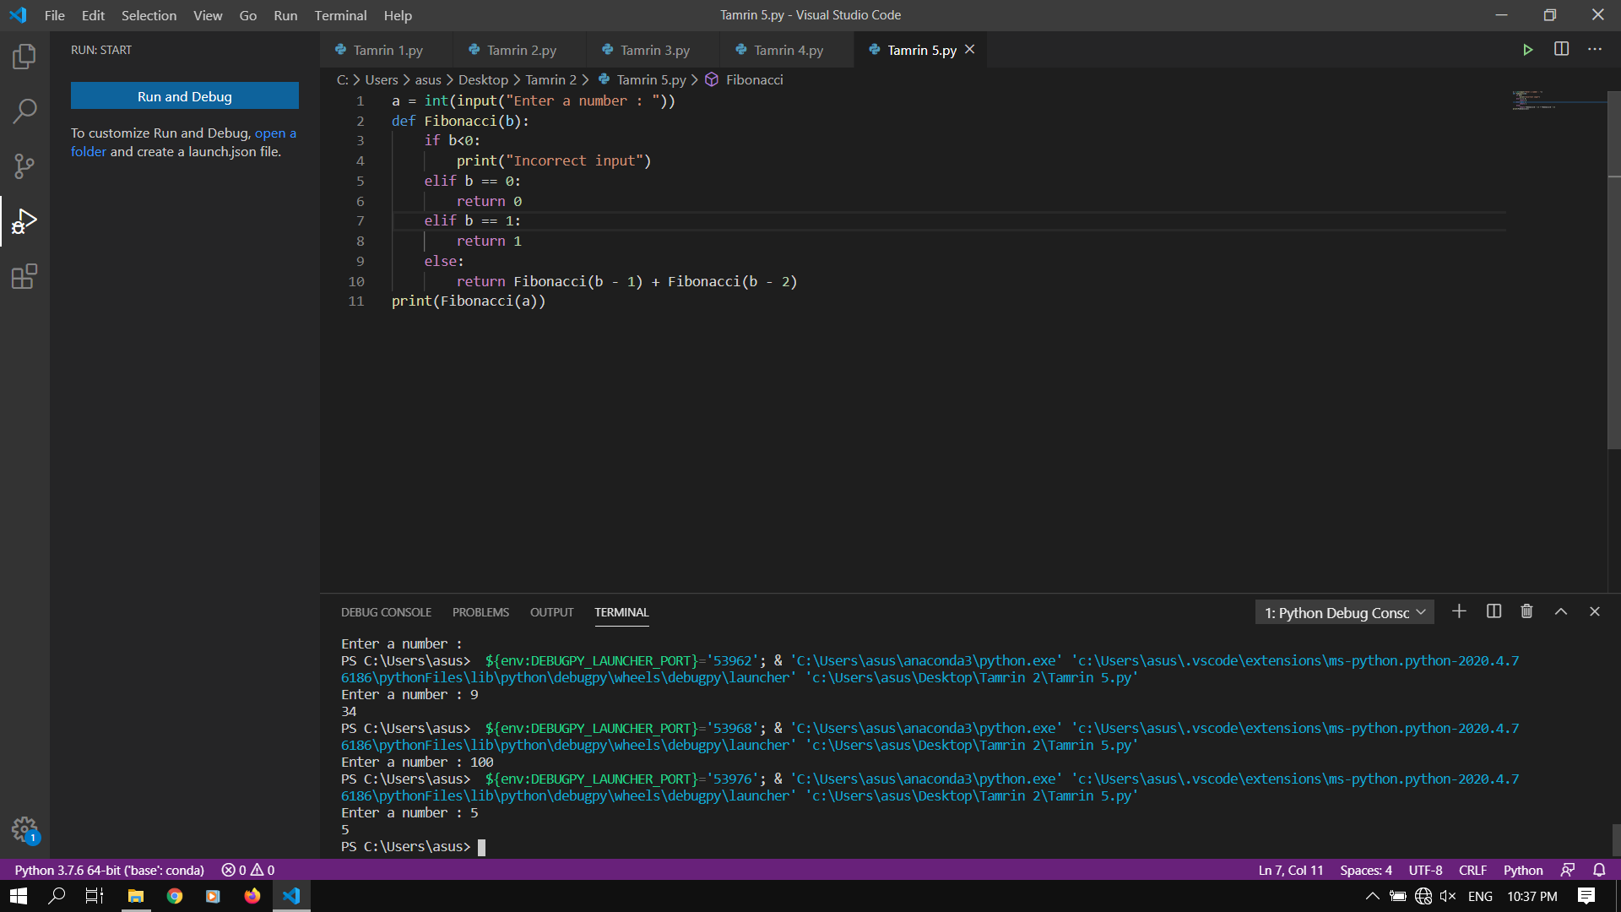Open Task View on the taskbar
This screenshot has height=912, width=1621.
(x=95, y=896)
